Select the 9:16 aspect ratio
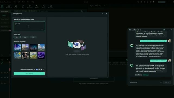The image size is (174, 98). pyautogui.click(x=25, y=37)
